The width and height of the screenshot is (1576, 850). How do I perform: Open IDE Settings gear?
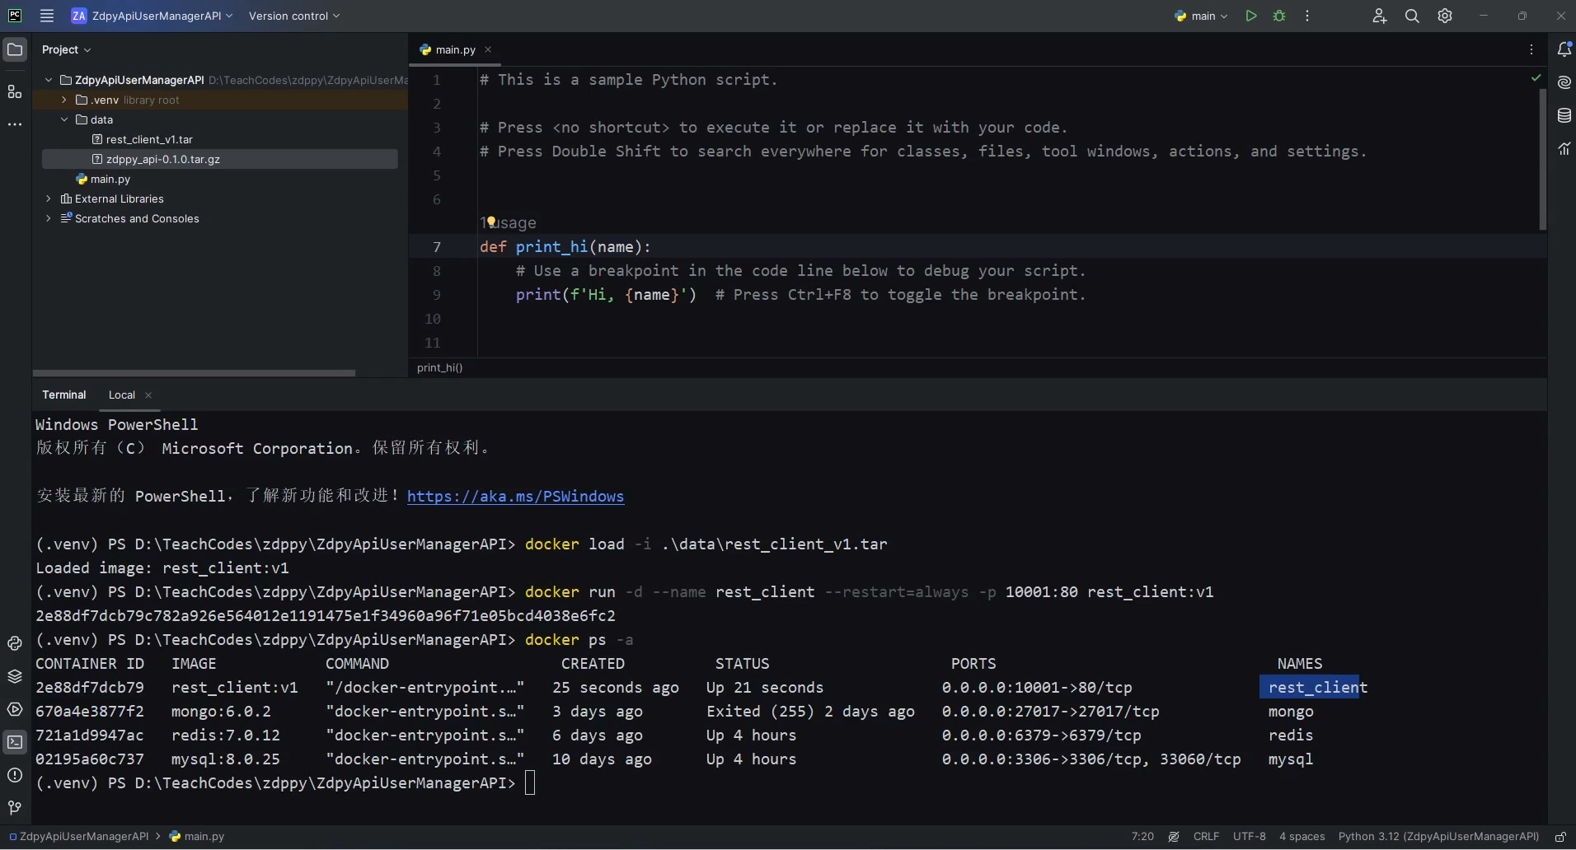coord(1444,15)
